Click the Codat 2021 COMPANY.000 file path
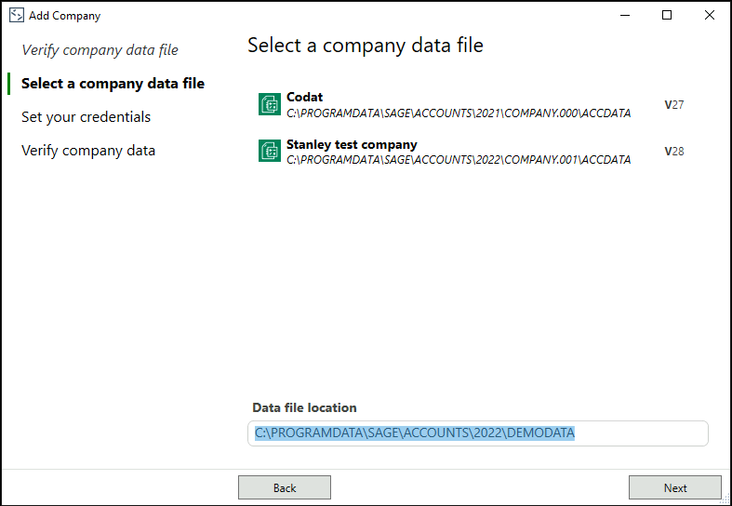The height and width of the screenshot is (506, 732). [x=459, y=113]
